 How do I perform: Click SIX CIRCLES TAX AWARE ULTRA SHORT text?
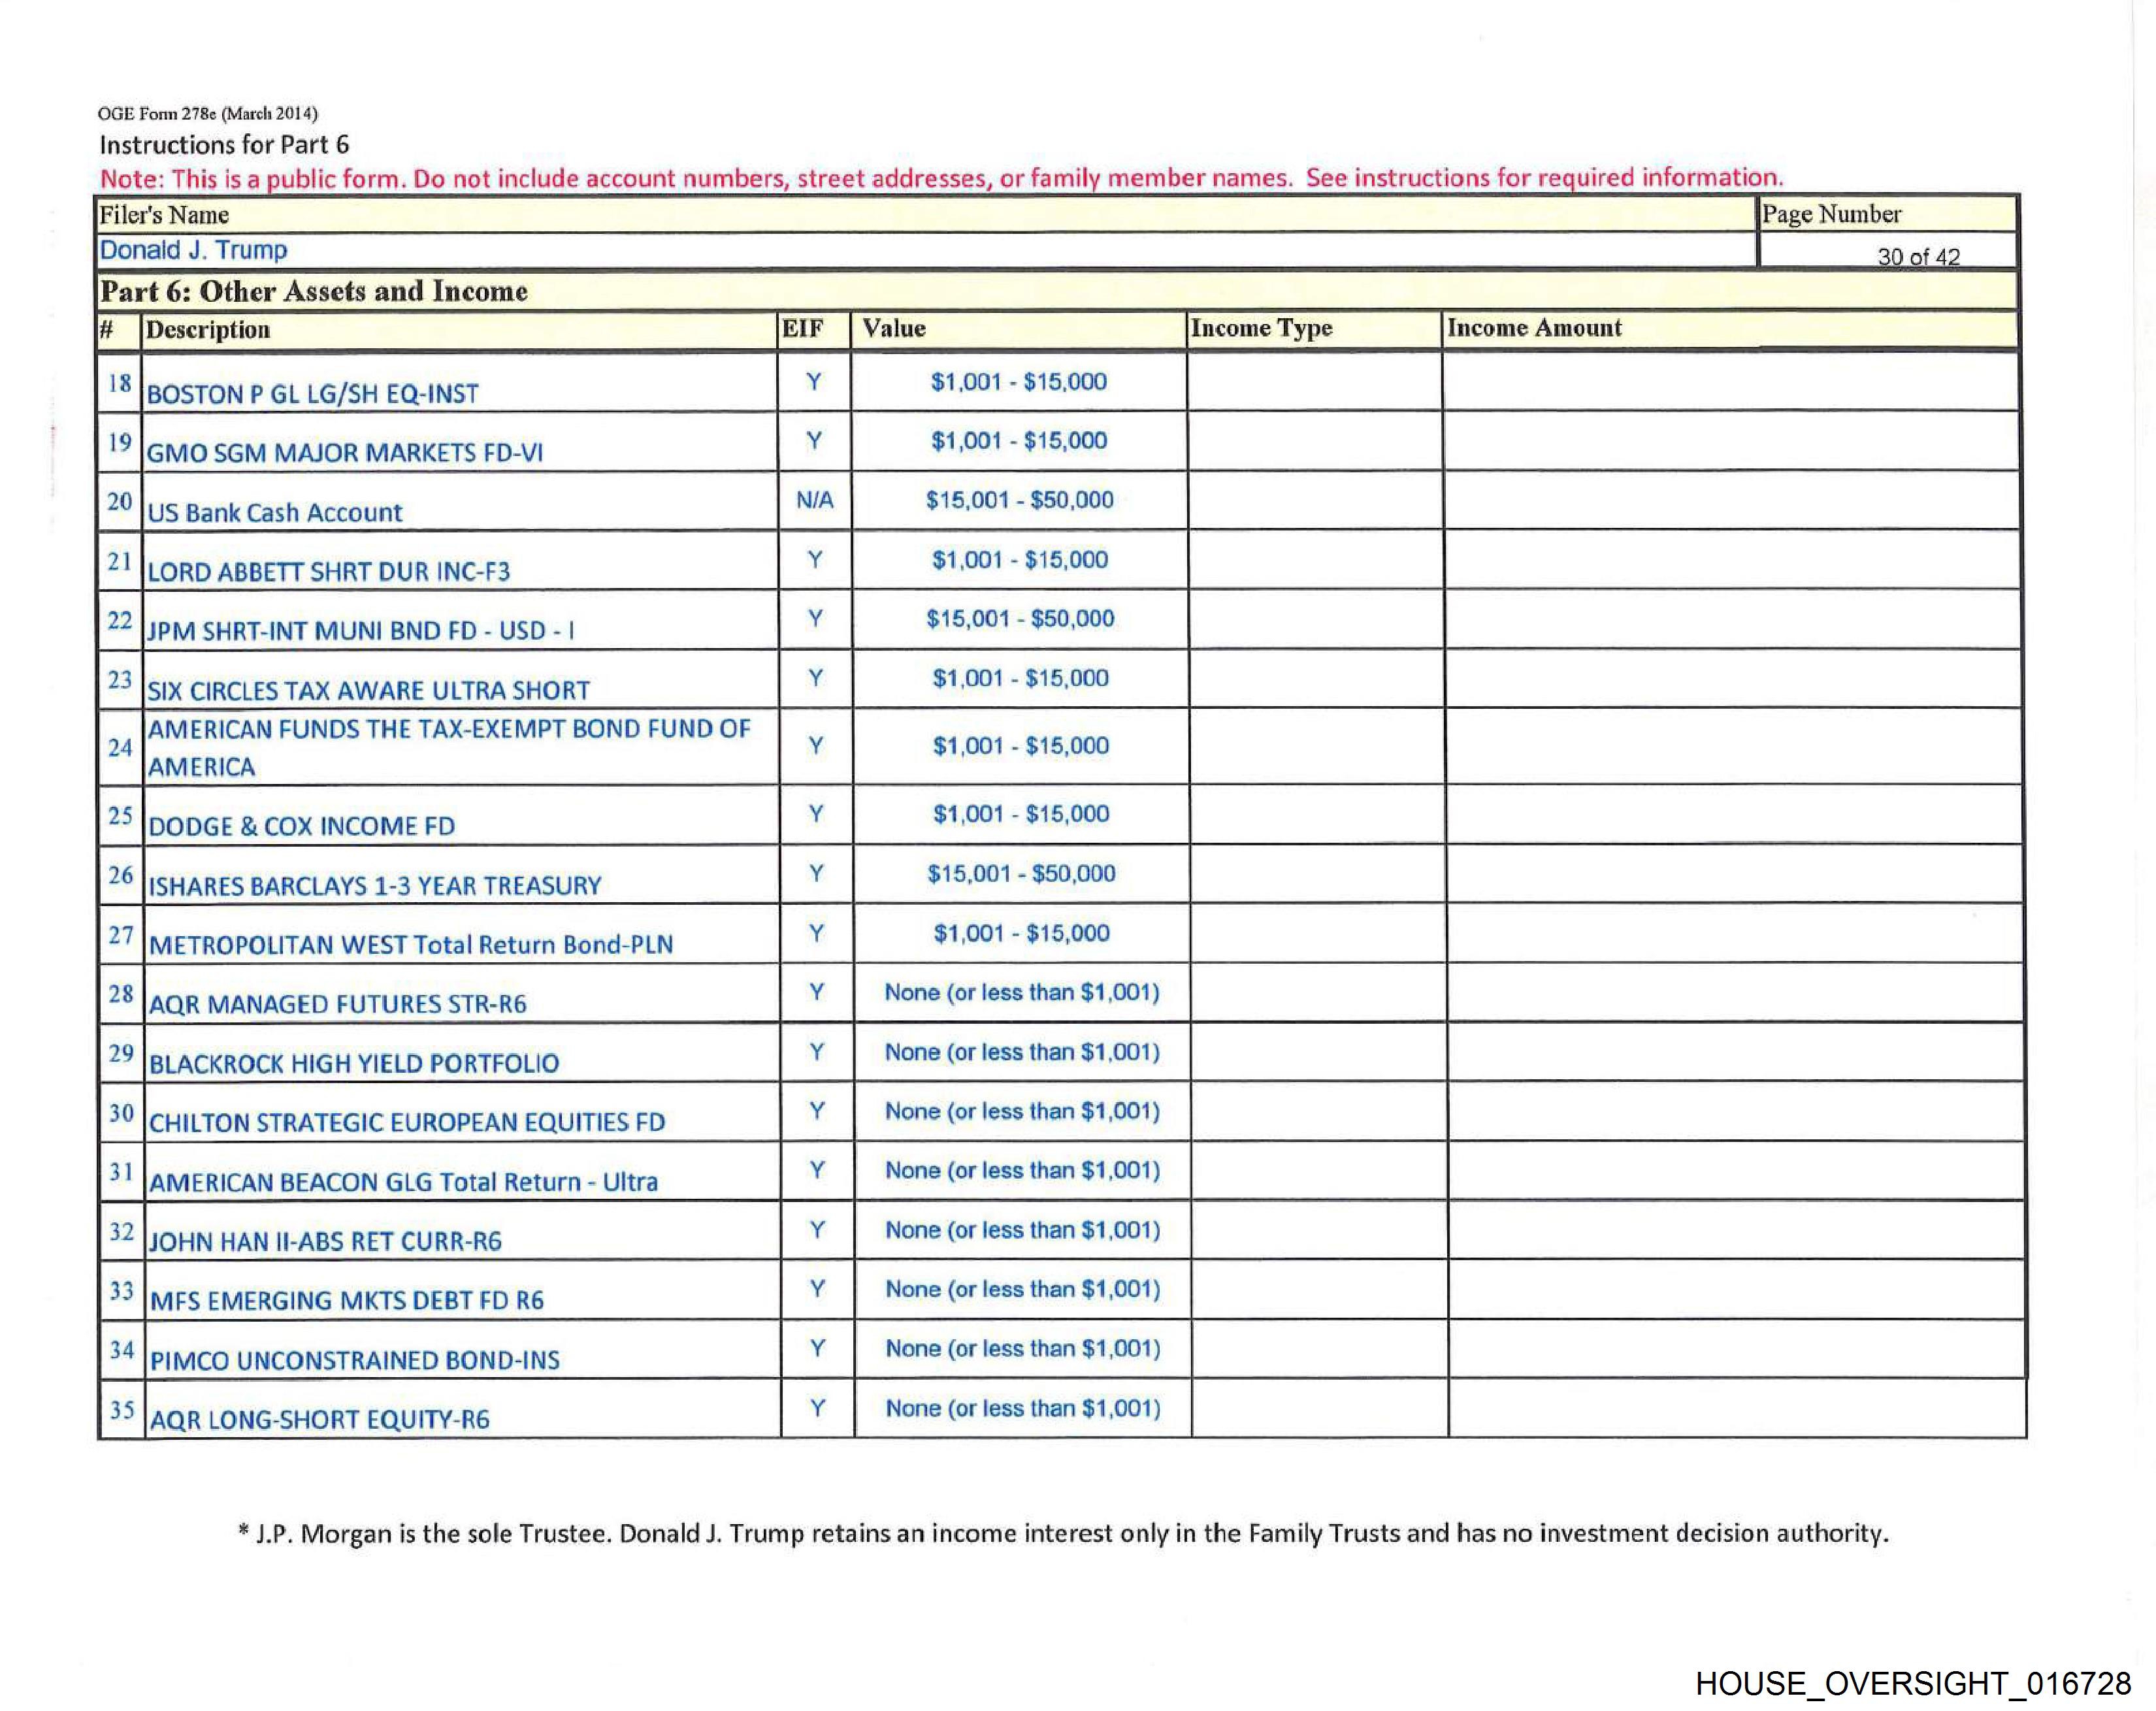[368, 690]
